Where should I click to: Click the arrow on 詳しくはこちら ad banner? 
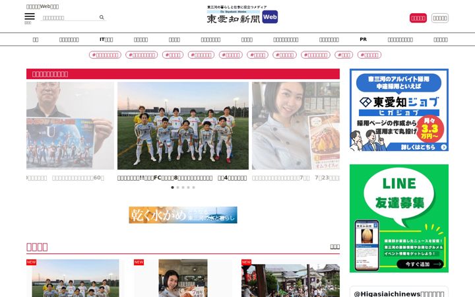pyautogui.click(x=444, y=147)
